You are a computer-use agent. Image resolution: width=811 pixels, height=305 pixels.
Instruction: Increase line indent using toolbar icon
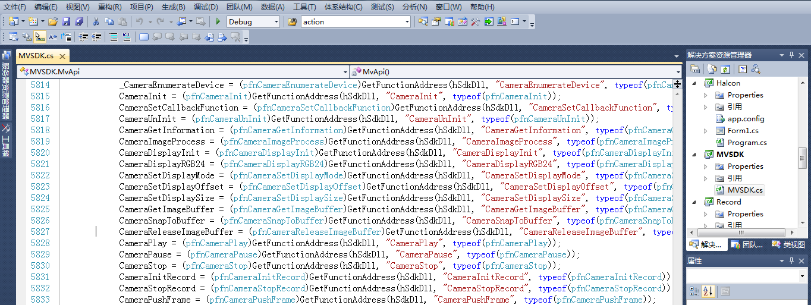coord(96,37)
